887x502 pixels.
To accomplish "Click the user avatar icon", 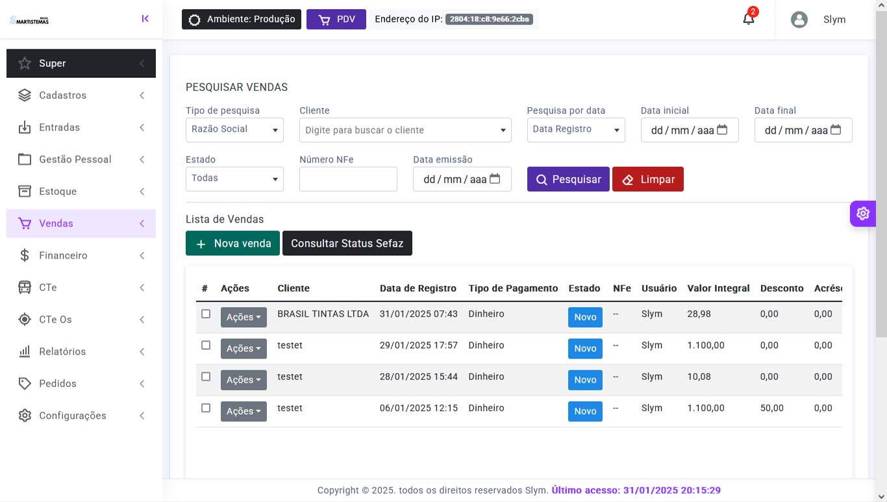I will tap(799, 19).
